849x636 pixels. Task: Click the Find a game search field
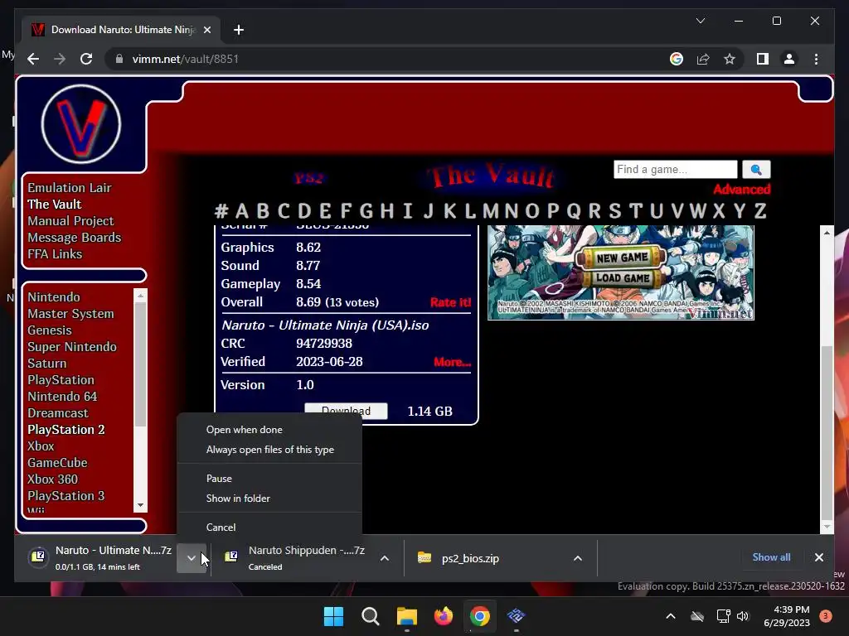675,169
